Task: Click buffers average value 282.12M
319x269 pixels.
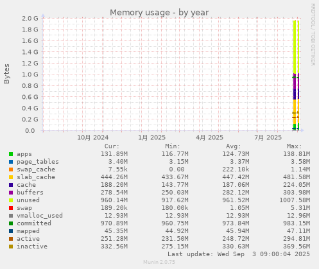Action: click(x=236, y=193)
